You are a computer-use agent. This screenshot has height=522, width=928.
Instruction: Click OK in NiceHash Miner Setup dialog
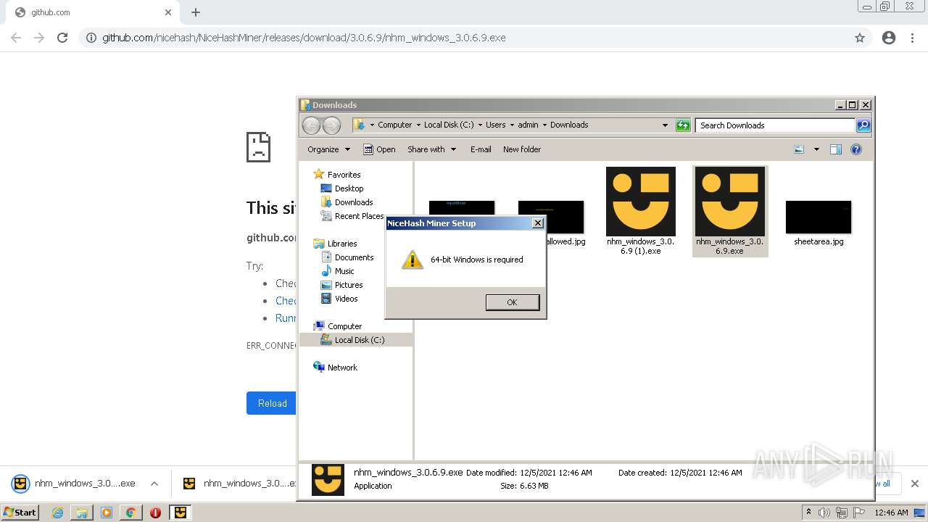pyautogui.click(x=512, y=302)
